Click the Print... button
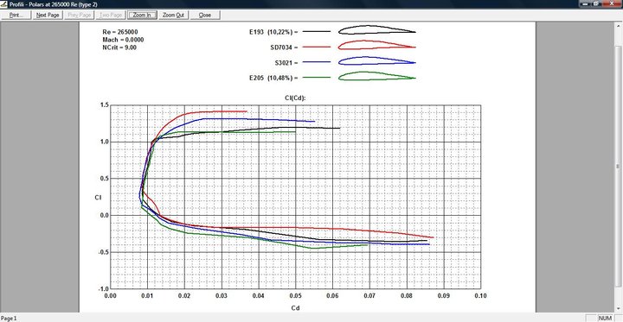 point(16,15)
